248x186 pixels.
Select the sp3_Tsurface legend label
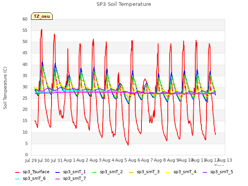(x=36, y=172)
